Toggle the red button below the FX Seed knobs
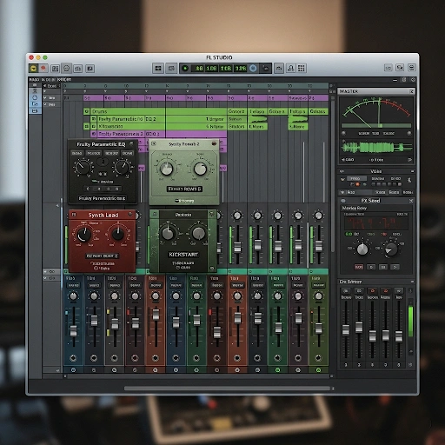The height and width of the screenshot is (445, 445). 359,267
